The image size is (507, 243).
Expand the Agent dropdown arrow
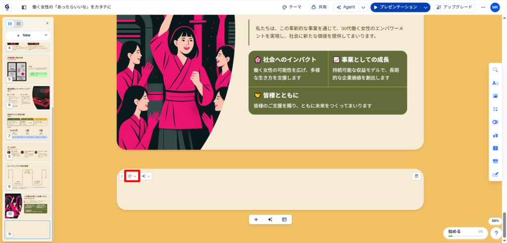[363, 7]
